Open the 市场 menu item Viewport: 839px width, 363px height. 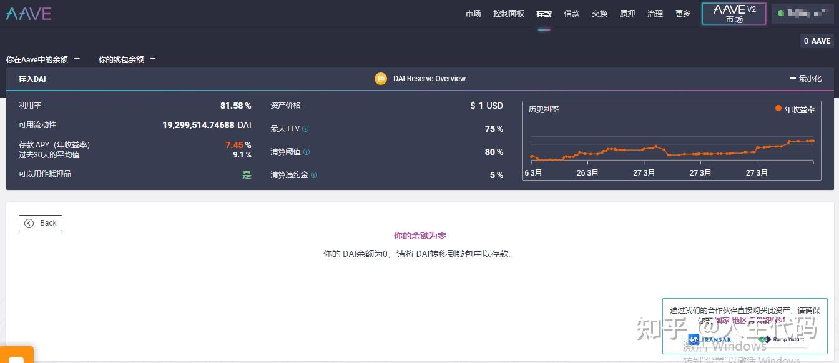click(x=473, y=14)
